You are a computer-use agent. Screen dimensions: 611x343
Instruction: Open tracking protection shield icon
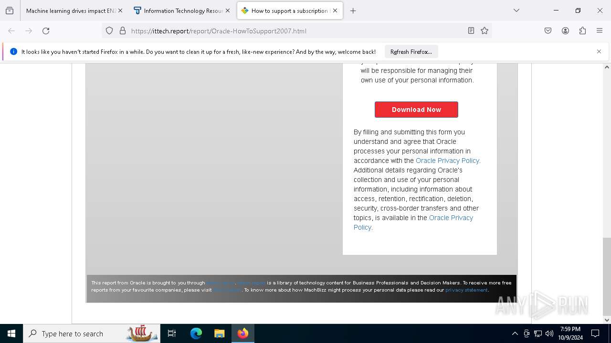109,31
